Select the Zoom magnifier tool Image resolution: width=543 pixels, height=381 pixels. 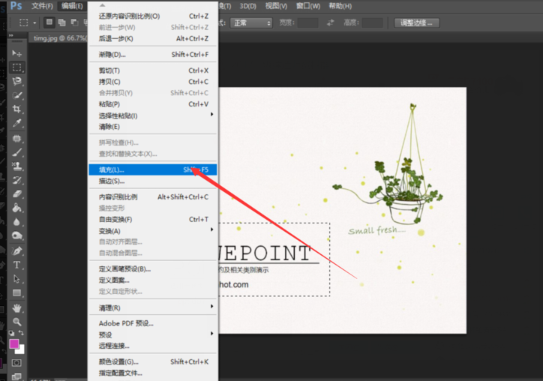pyautogui.click(x=16, y=321)
